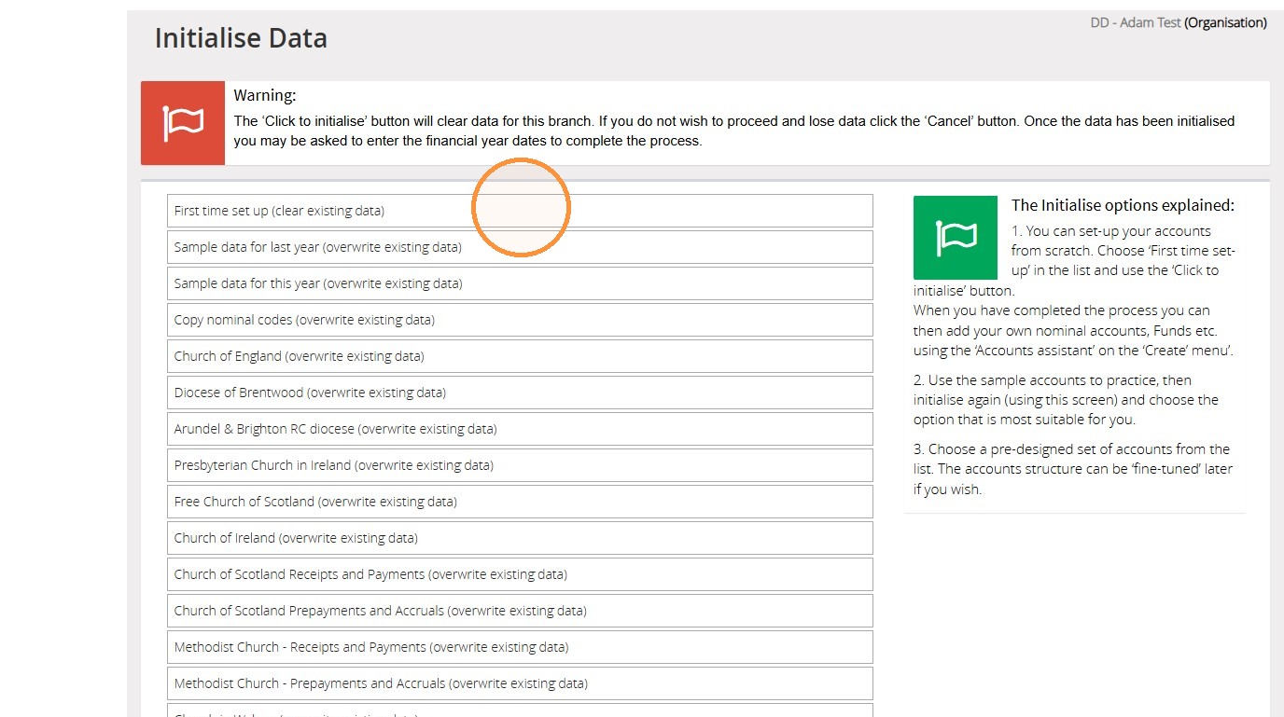The height and width of the screenshot is (717, 1284).
Task: Click the Initialise Data page heading
Action: point(241,38)
